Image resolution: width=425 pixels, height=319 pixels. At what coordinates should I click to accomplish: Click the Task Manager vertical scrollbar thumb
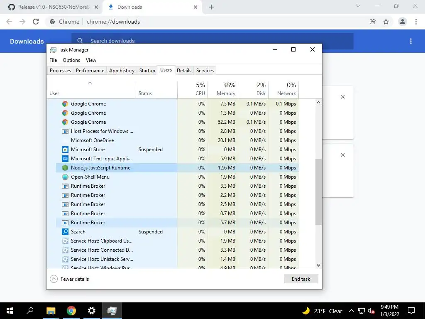point(318,192)
